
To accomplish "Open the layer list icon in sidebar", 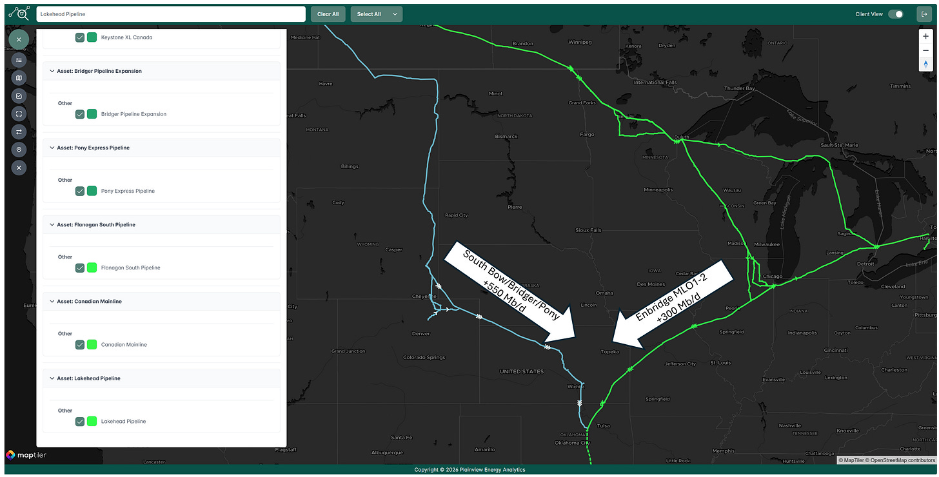I will tap(19, 60).
